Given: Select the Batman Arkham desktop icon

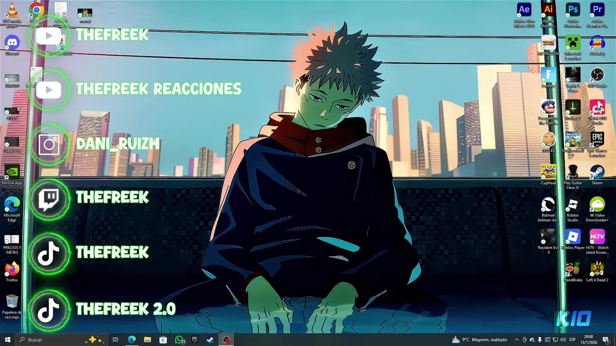Looking at the screenshot, I should (548, 210).
